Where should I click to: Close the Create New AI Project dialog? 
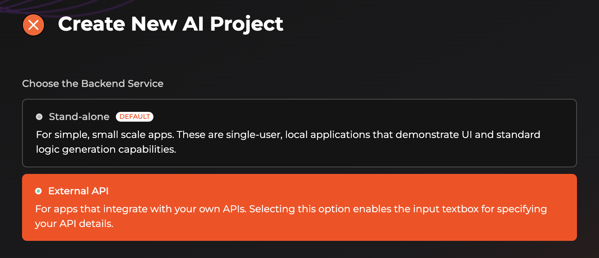click(33, 25)
